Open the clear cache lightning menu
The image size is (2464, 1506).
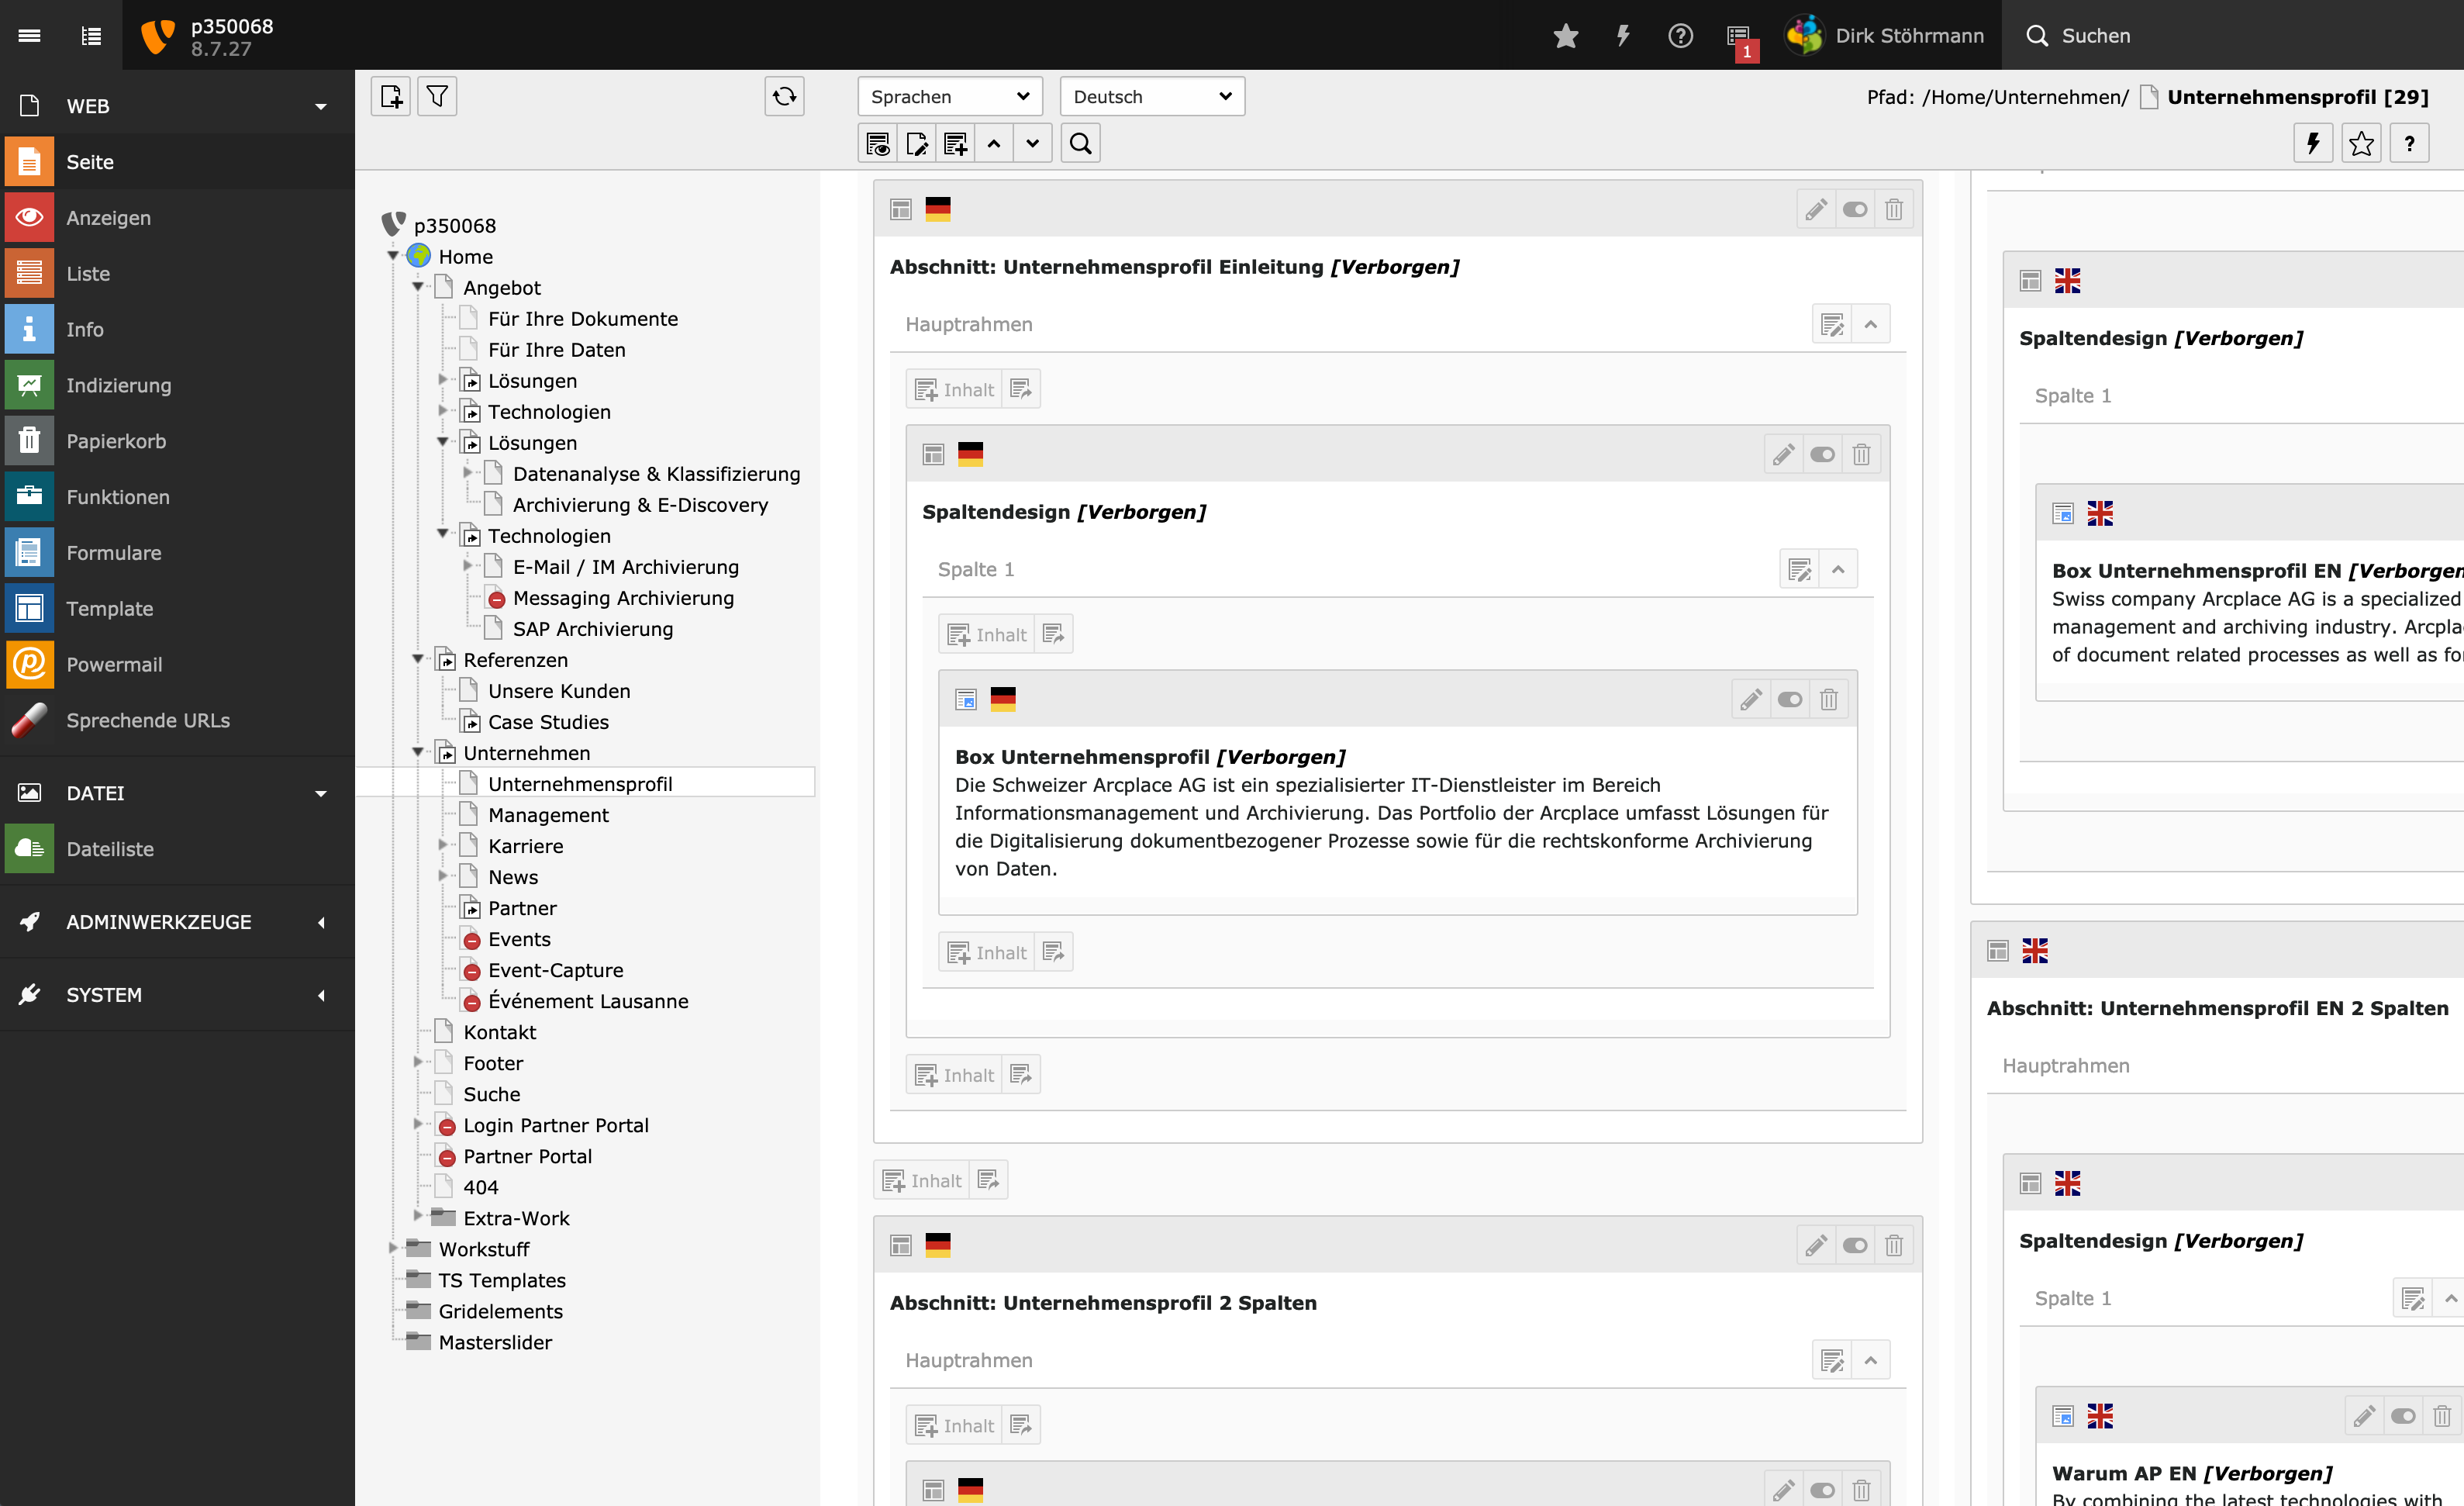[x=1623, y=35]
